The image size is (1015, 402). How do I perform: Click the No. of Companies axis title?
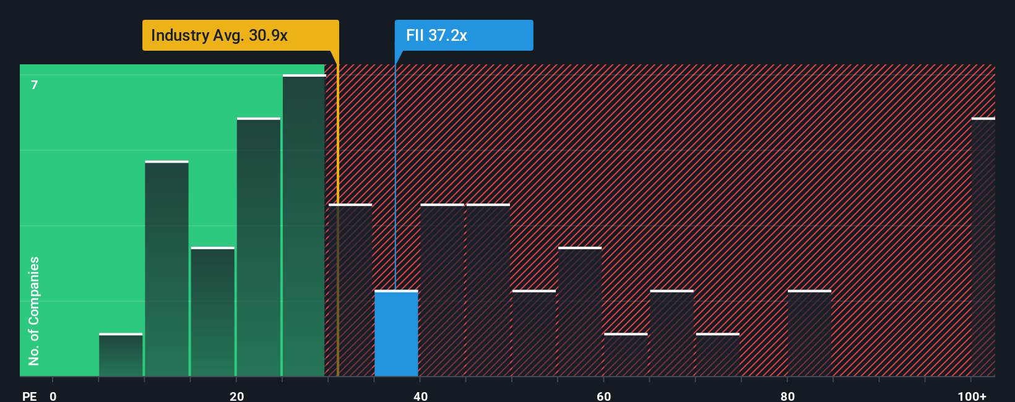(34, 310)
